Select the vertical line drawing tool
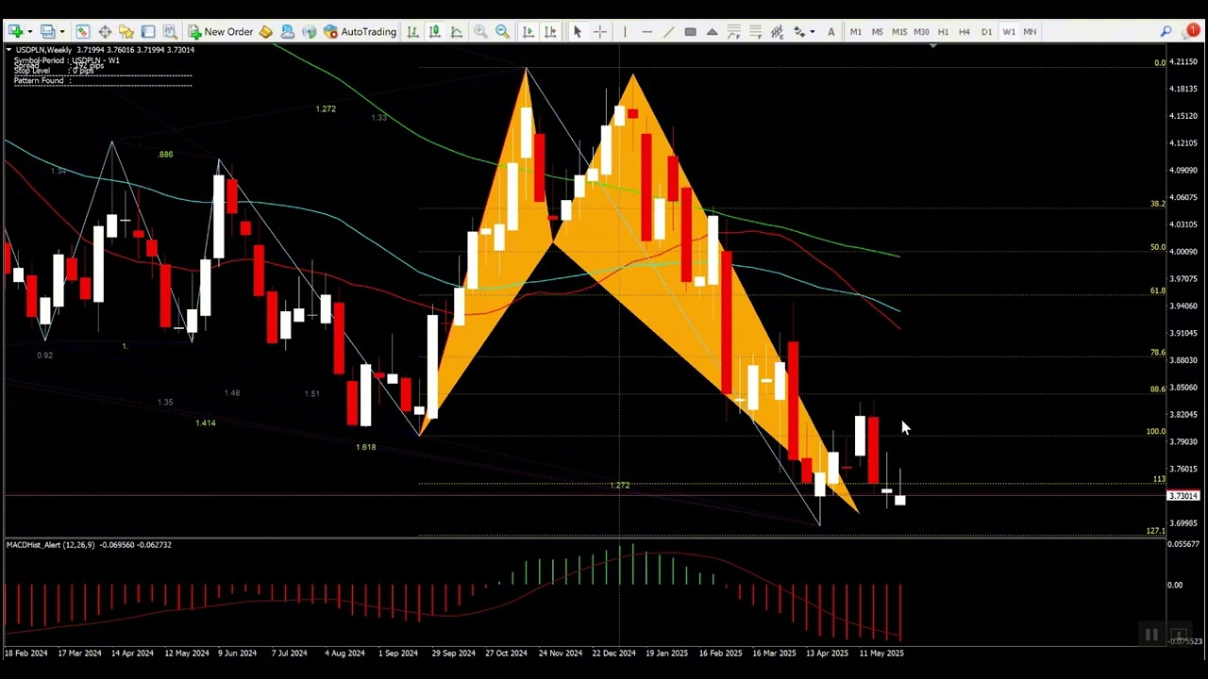The image size is (1208, 679). [x=624, y=32]
